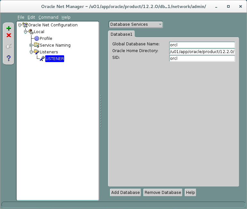The height and width of the screenshot is (209, 247).
Task: Click the Add Database button
Action: [x=125, y=192]
